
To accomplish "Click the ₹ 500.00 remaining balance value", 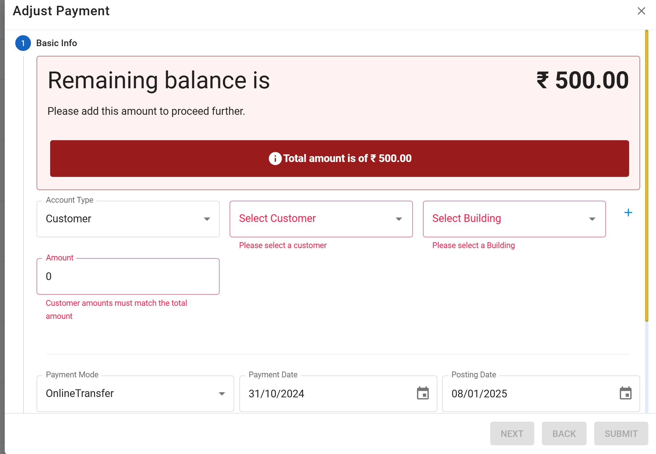I will (583, 80).
